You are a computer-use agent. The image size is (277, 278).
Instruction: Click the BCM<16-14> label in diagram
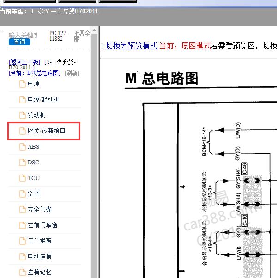click(x=204, y=141)
